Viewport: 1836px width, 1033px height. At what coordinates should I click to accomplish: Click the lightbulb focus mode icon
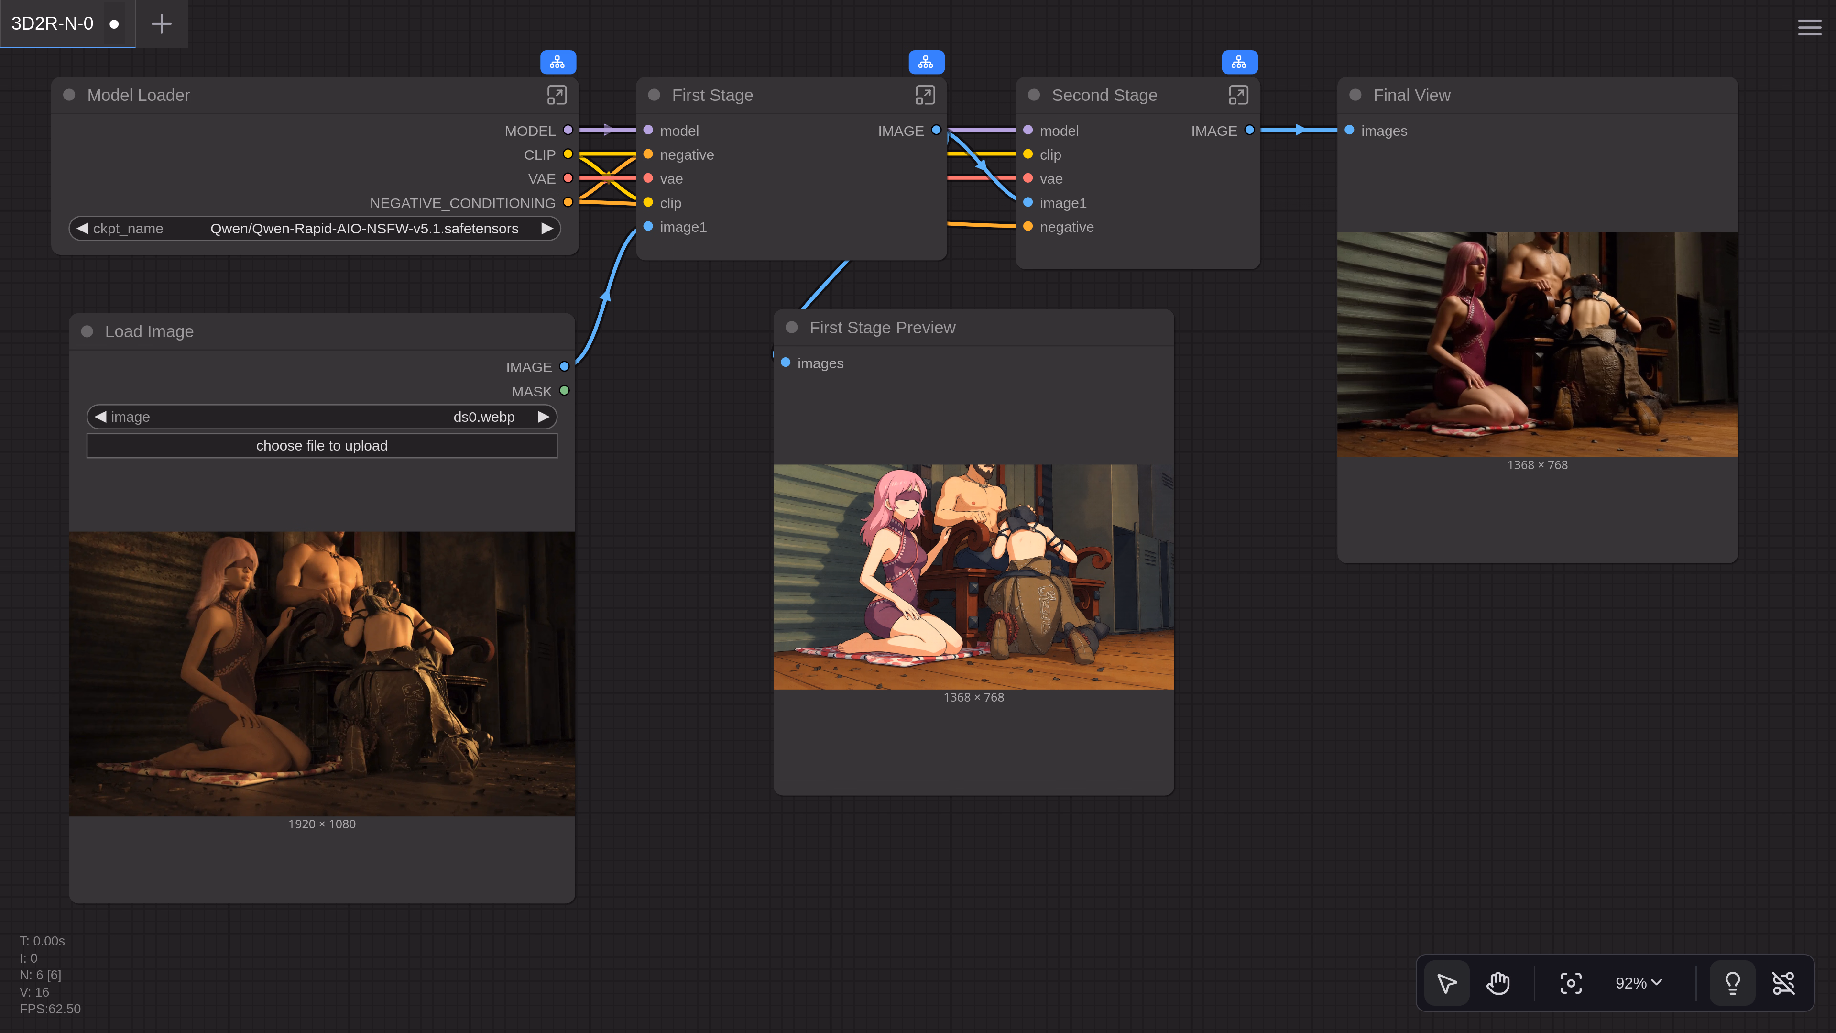coord(1732,983)
